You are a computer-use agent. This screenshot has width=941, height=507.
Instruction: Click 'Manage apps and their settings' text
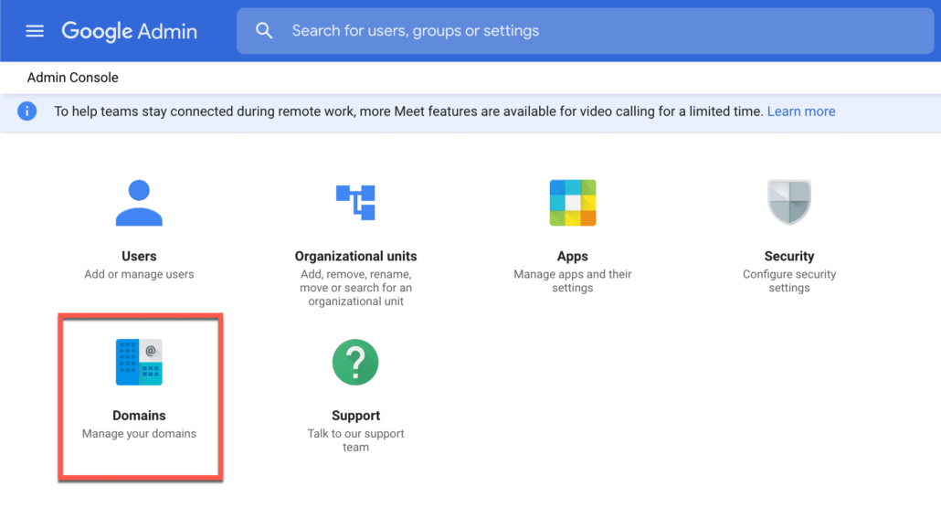[x=573, y=280]
